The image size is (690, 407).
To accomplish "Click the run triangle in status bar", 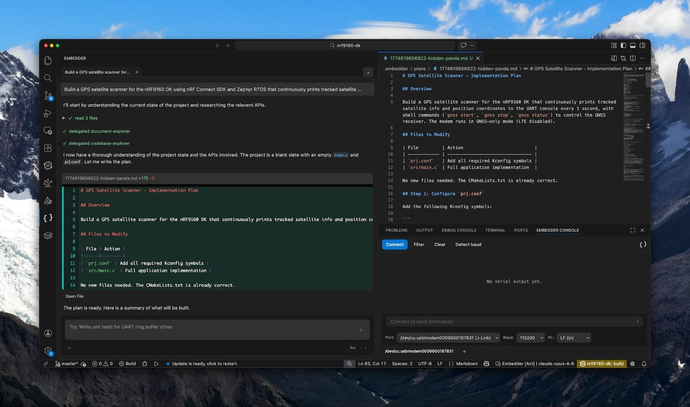I will (x=156, y=364).
